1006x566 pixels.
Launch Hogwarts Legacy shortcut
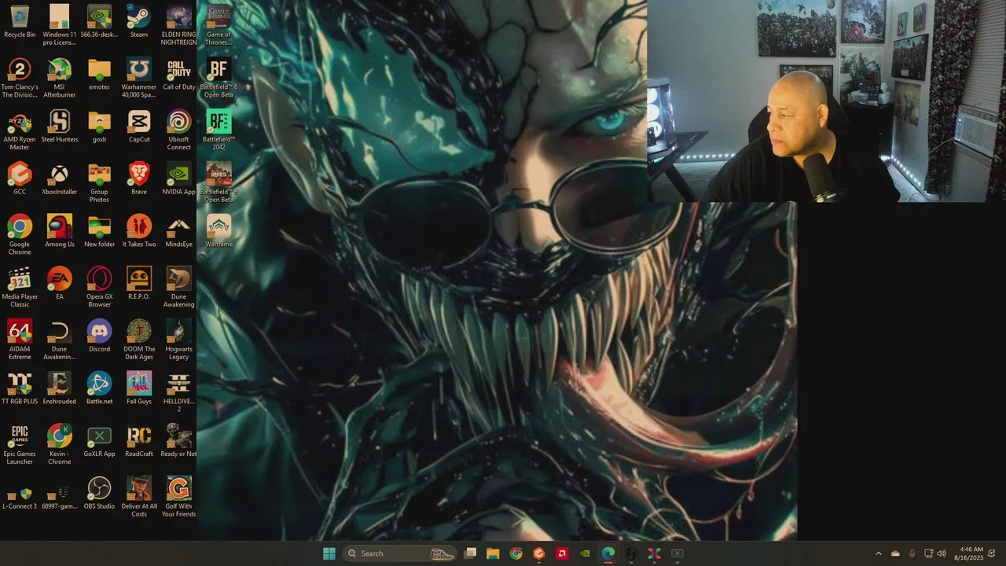(x=178, y=340)
